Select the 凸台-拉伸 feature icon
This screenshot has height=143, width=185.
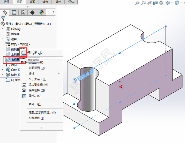(x=8, y=70)
